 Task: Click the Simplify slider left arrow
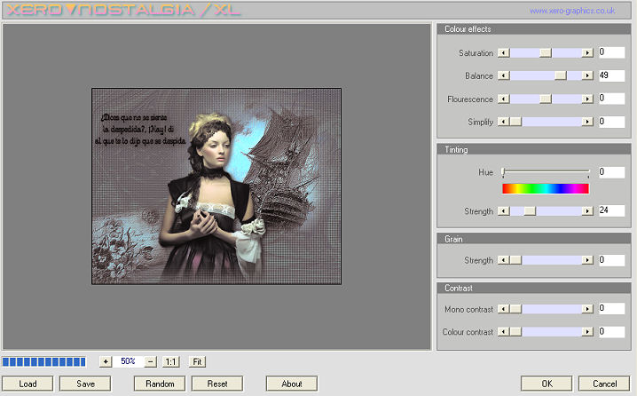(x=504, y=122)
